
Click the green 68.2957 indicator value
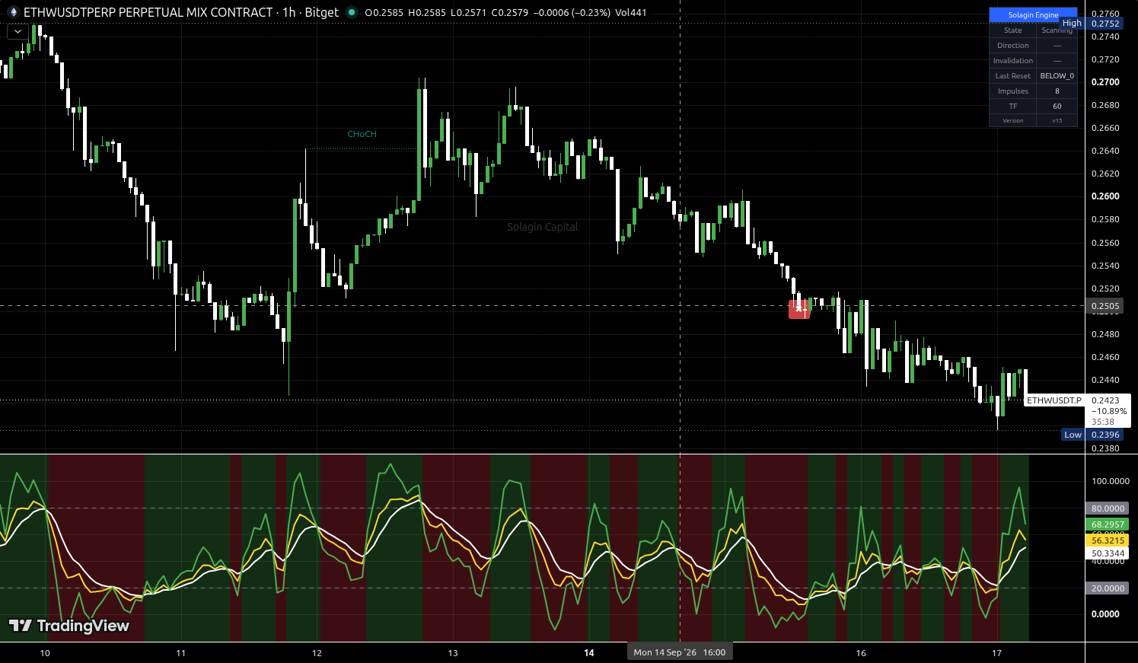1108,524
